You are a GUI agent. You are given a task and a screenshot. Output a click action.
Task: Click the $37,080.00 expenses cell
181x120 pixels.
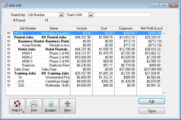click(127, 69)
